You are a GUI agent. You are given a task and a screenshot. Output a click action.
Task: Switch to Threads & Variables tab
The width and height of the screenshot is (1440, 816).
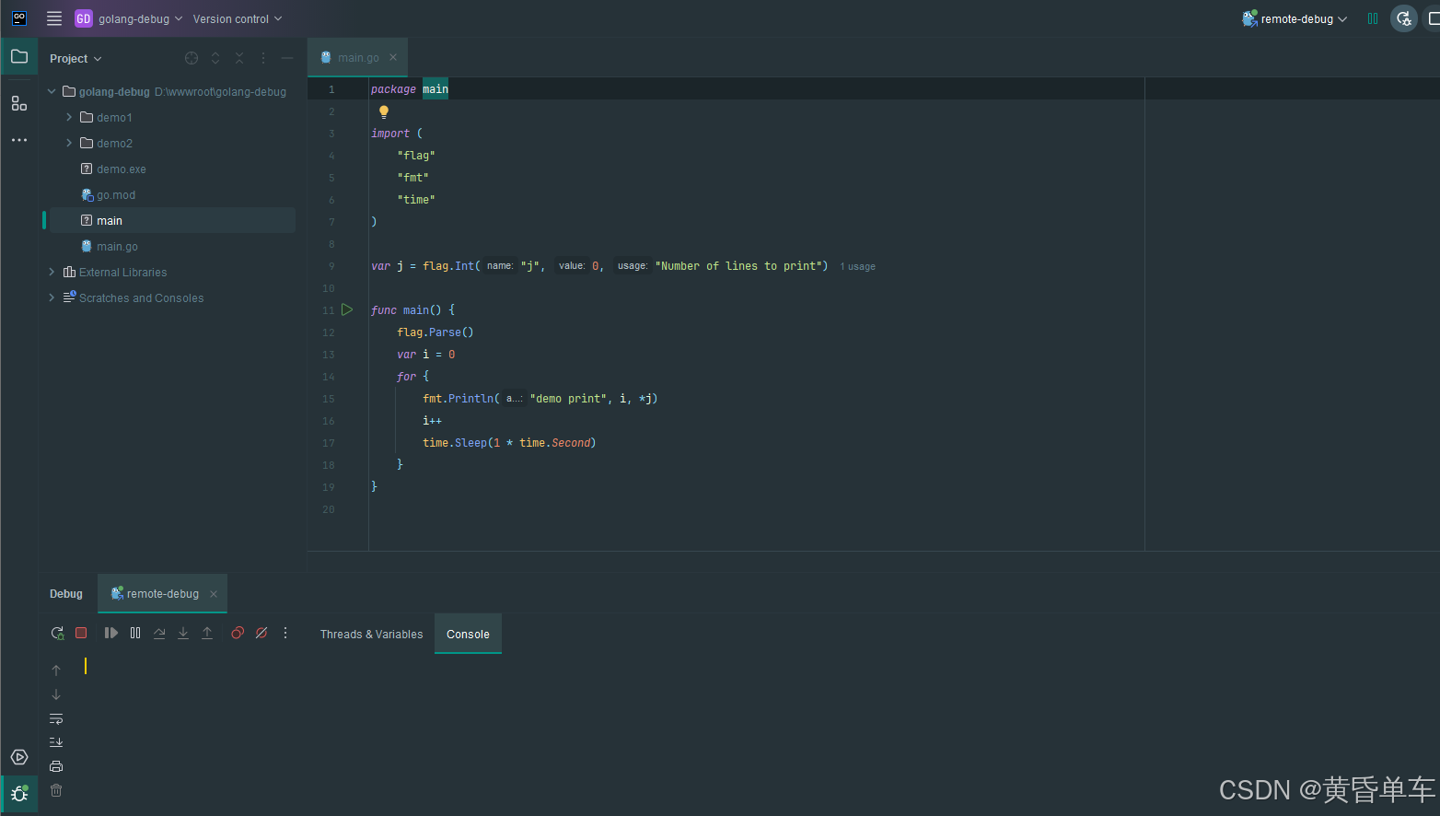point(371,634)
